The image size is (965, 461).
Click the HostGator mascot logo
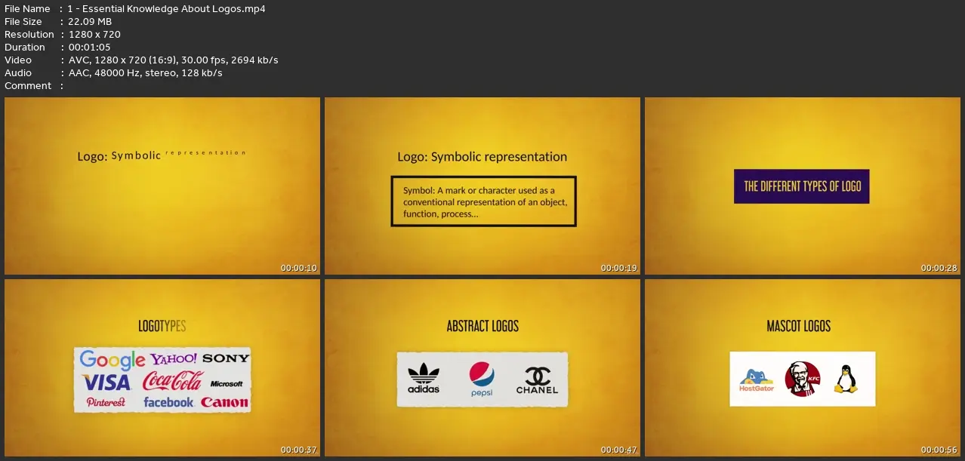click(x=756, y=380)
